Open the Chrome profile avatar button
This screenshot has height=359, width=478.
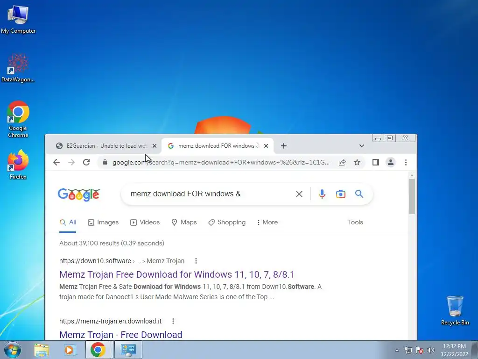coord(391,162)
